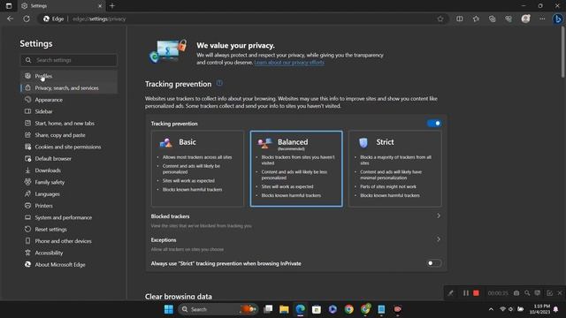The height and width of the screenshot is (318, 566).
Task: Take a screenshot with recorder camera icon
Action: (516, 293)
